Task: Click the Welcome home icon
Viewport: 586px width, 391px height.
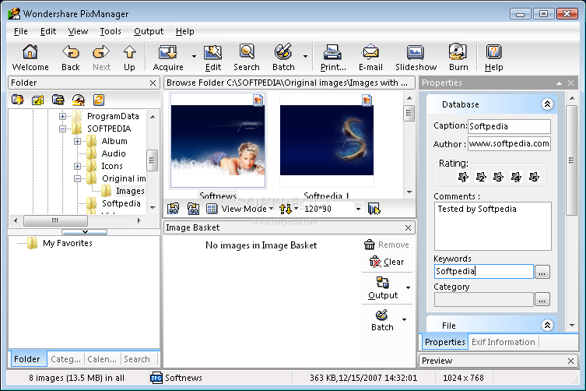Action: pos(30,52)
